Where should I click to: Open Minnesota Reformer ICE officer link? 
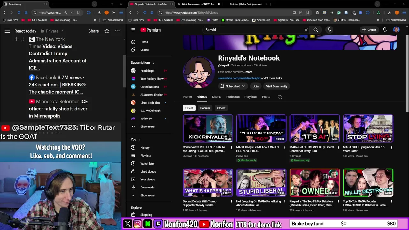click(58, 109)
